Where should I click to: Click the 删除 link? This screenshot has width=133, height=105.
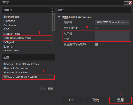click(50, 89)
